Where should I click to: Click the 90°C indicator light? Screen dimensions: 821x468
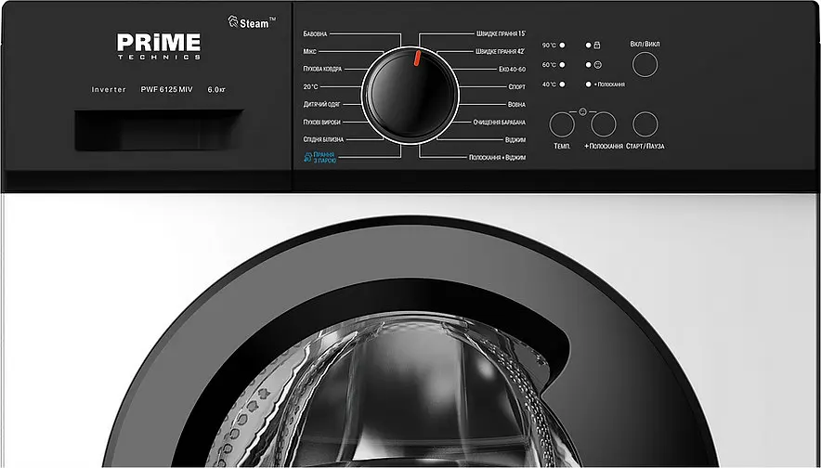[562, 45]
